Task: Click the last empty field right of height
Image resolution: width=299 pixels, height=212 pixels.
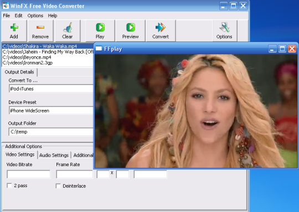Action: coord(151,174)
